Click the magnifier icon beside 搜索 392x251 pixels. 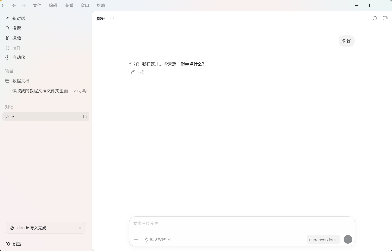coord(7,28)
